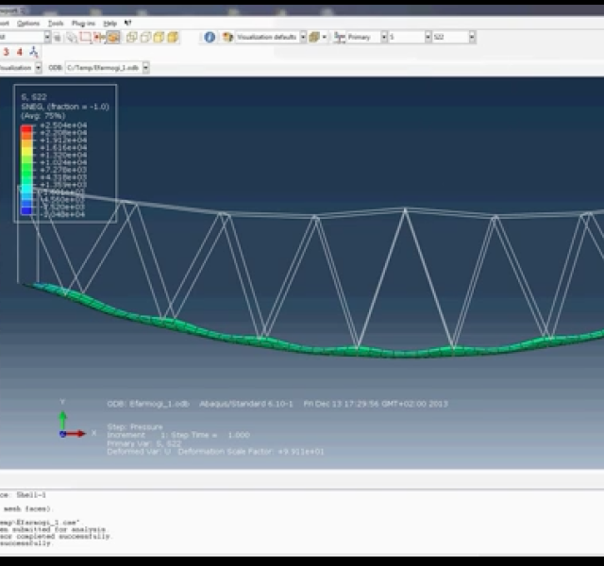Open the Options menu
The image size is (604, 566).
click(x=28, y=24)
